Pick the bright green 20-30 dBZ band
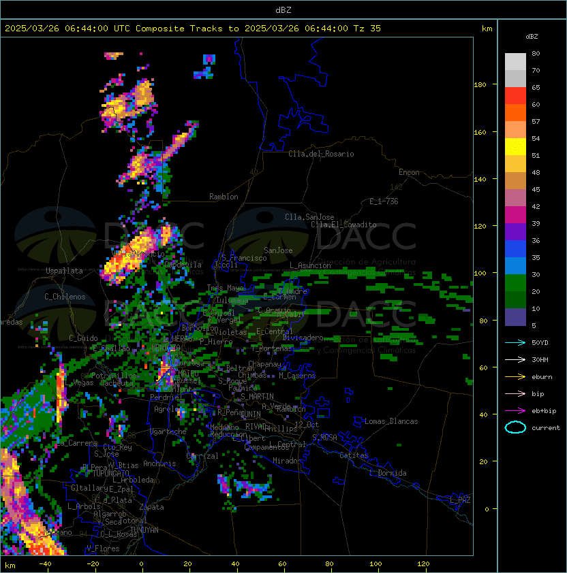This screenshot has height=573, width=567. click(x=515, y=283)
